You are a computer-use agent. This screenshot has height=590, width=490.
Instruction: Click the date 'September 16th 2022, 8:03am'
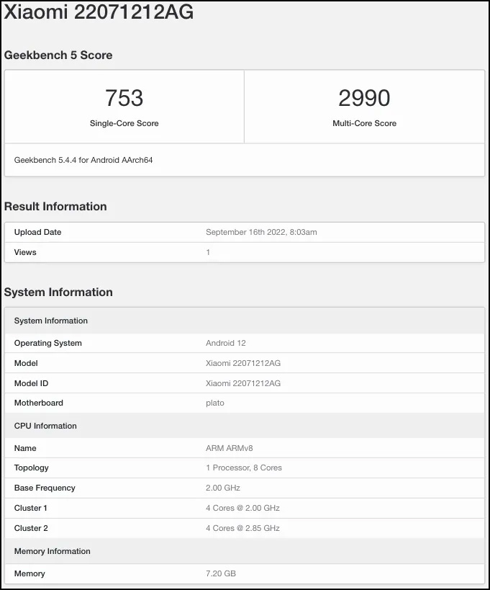pos(261,232)
